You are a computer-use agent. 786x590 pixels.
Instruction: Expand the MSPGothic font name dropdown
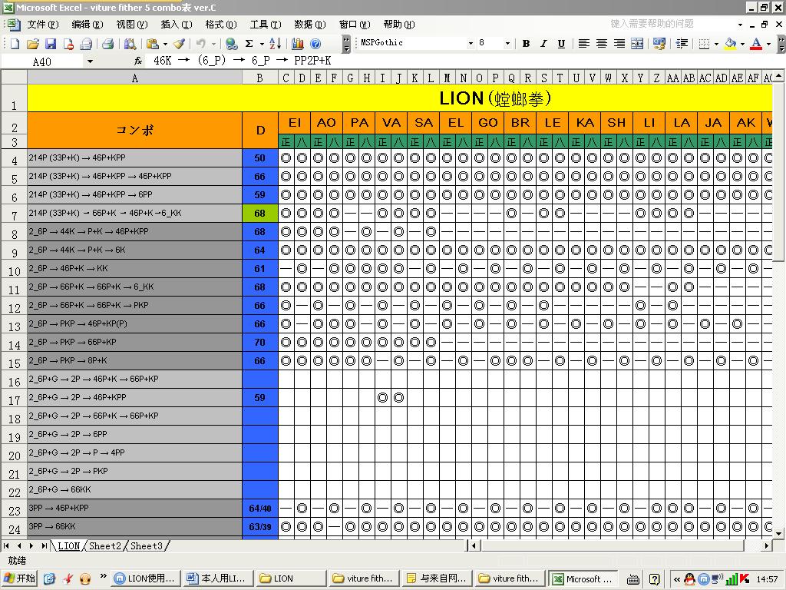[x=471, y=44]
